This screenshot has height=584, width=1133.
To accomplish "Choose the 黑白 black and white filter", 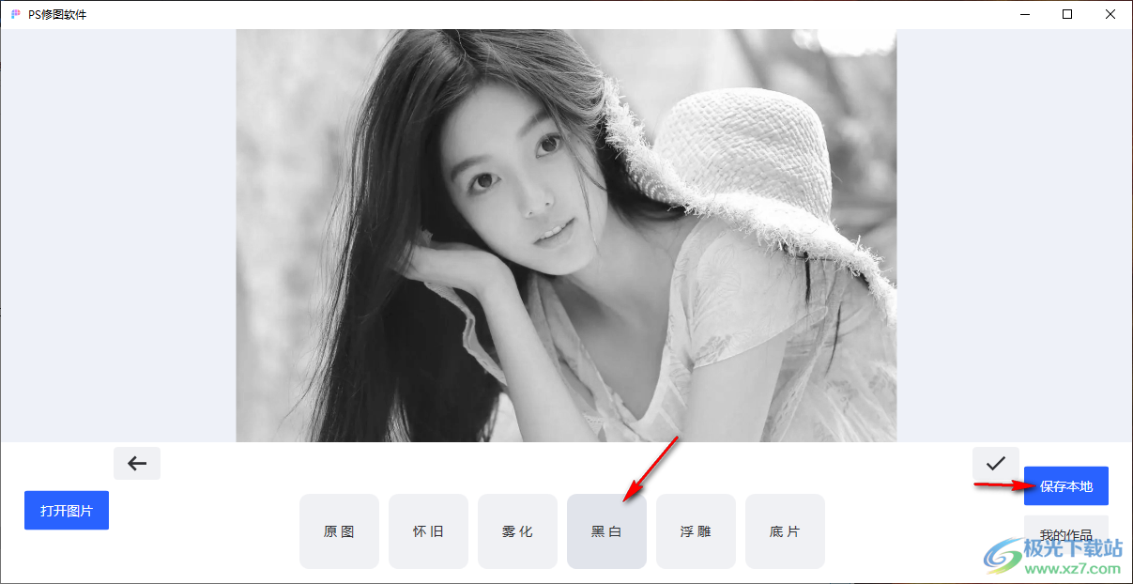I will point(606,531).
